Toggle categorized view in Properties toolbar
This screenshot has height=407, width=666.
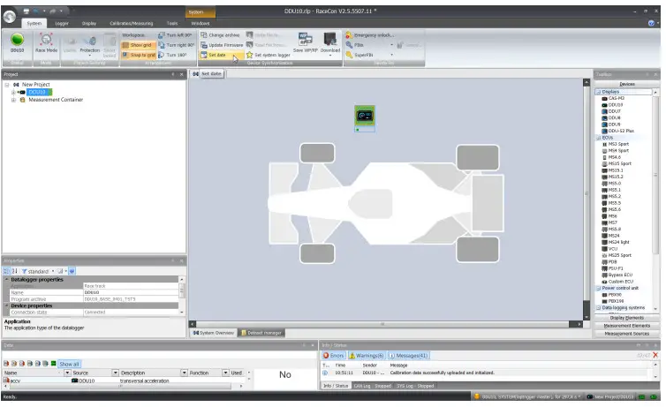tap(6, 271)
